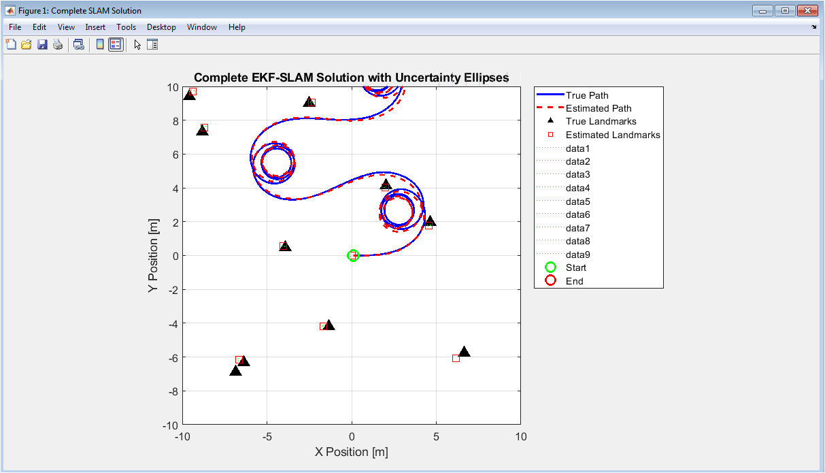Click the dock figure arrow in the menu bar
825x473 pixels.
[x=814, y=27]
